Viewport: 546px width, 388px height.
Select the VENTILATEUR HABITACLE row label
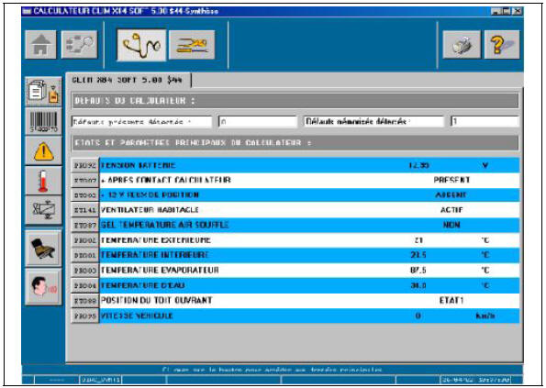[x=150, y=210]
